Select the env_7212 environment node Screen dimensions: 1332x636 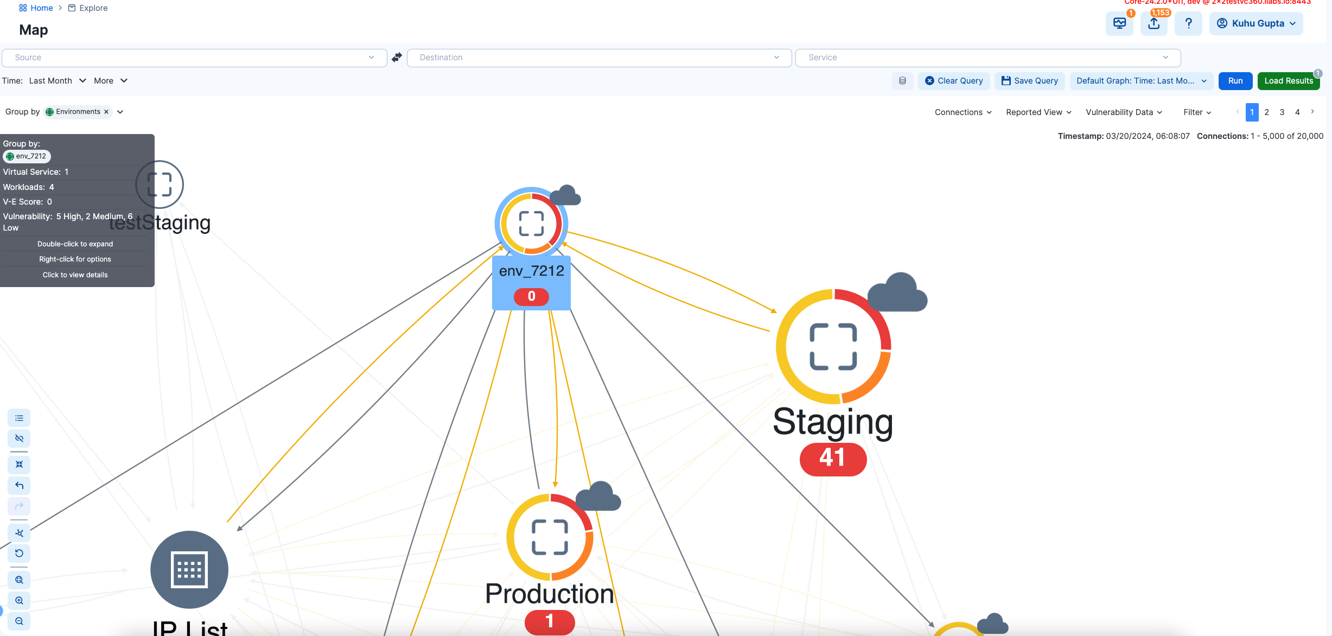pos(531,223)
